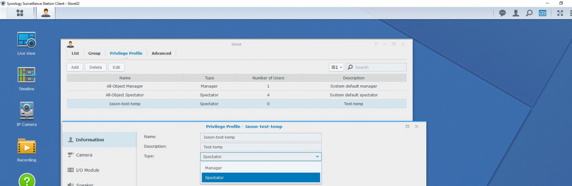Open the notifications speech bubble icon
The width and height of the screenshot is (572, 186).
coord(502,13)
